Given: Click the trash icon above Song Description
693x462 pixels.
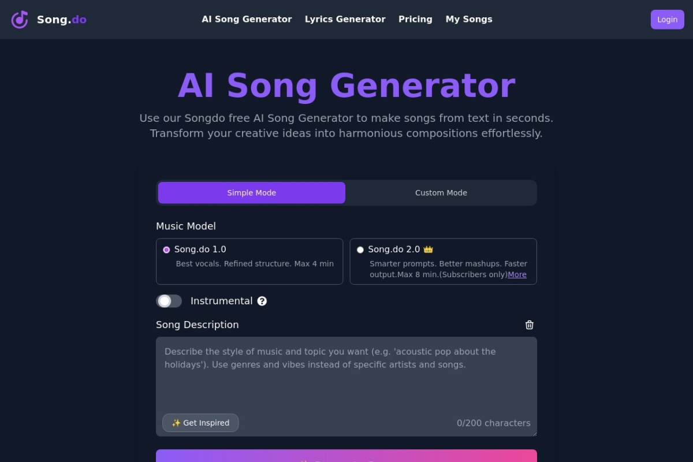Looking at the screenshot, I should pos(529,325).
